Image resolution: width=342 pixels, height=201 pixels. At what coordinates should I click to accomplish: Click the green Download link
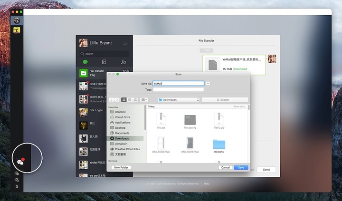(240, 69)
